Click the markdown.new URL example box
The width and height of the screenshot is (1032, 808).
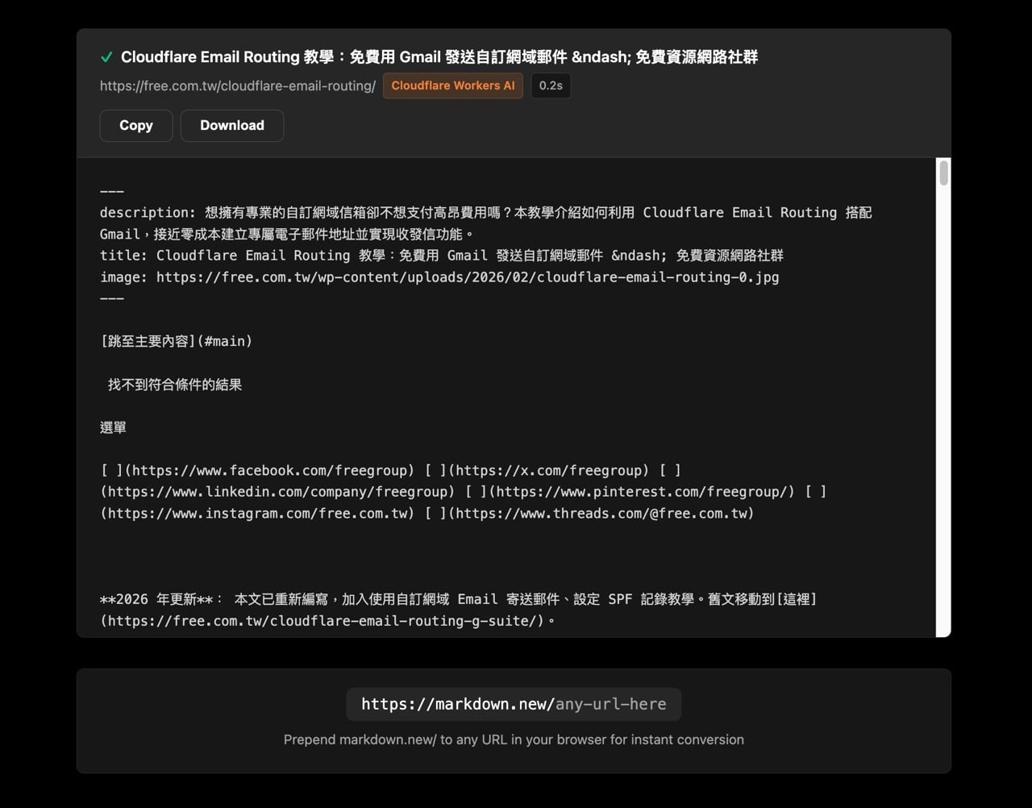(514, 704)
